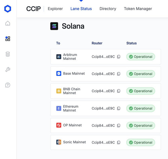Click Operational status badge for Ethereum Mainnet

(141, 108)
